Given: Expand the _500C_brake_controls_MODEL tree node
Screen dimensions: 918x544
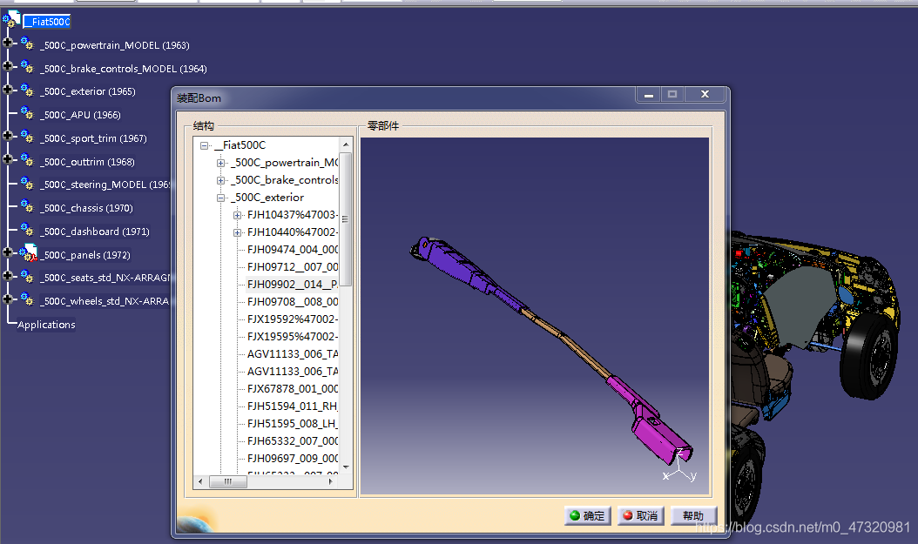Looking at the screenshot, I should point(6,68).
